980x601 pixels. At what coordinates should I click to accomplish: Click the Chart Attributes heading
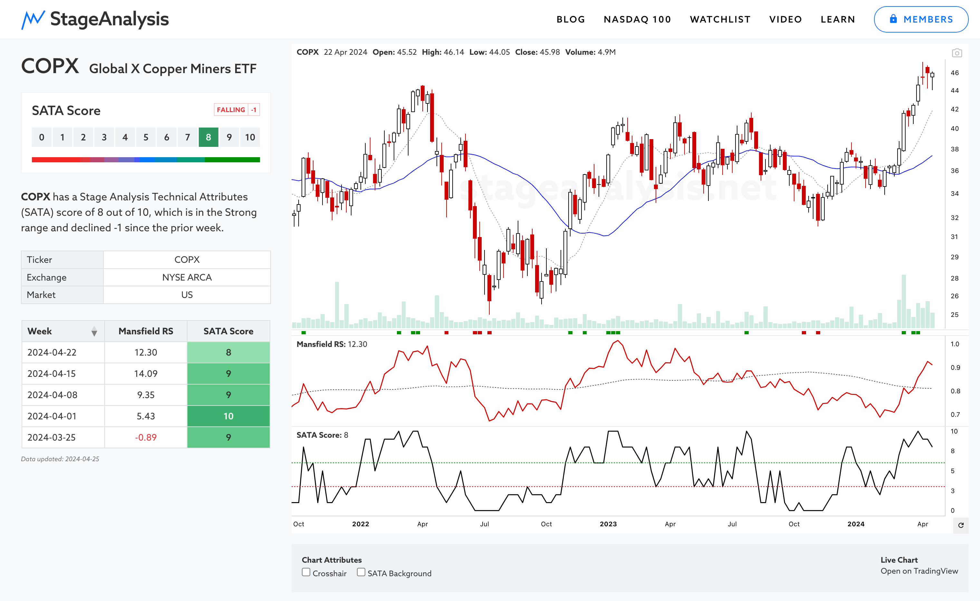332,560
